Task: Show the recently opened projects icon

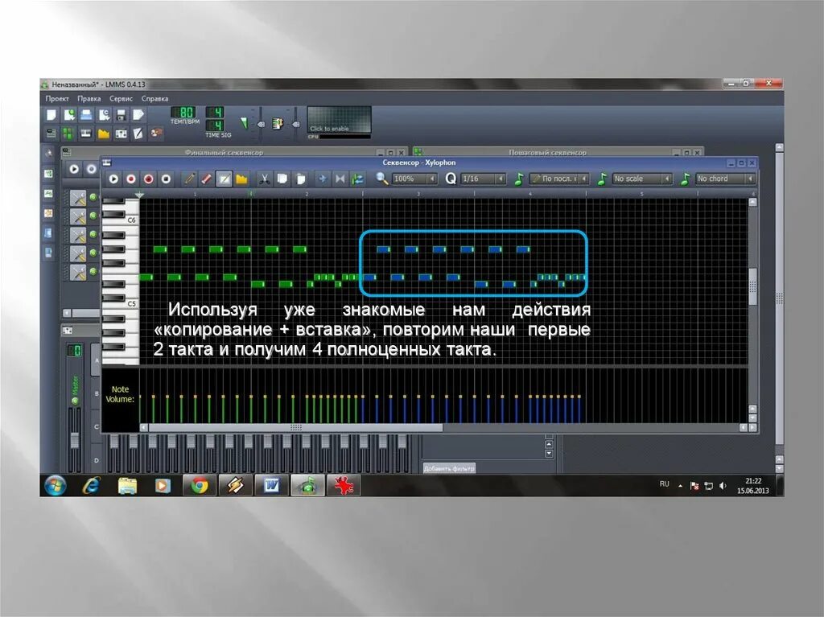Action: (x=104, y=114)
